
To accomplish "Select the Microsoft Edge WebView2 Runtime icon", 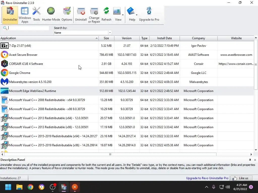I will pyautogui.click(x=5, y=91).
